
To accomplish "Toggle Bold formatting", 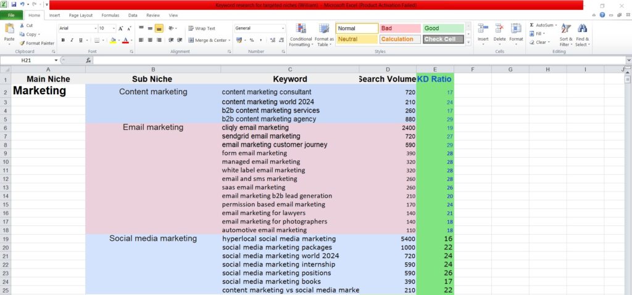I will [x=63, y=40].
